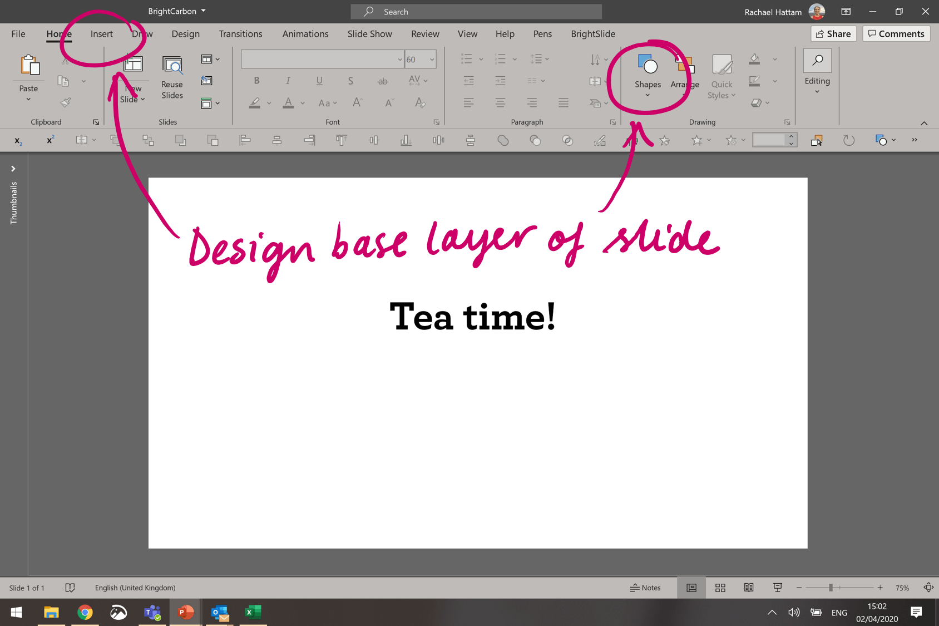Screen dimensions: 939x626
Task: Click Increase Font Size icon
Action: (357, 102)
